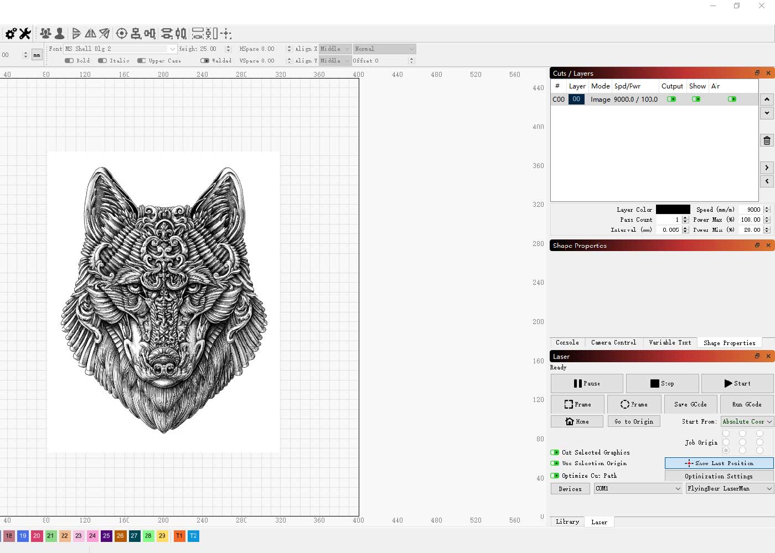This screenshot has width=775, height=553.
Task: Click the Save GCode button
Action: (690, 404)
